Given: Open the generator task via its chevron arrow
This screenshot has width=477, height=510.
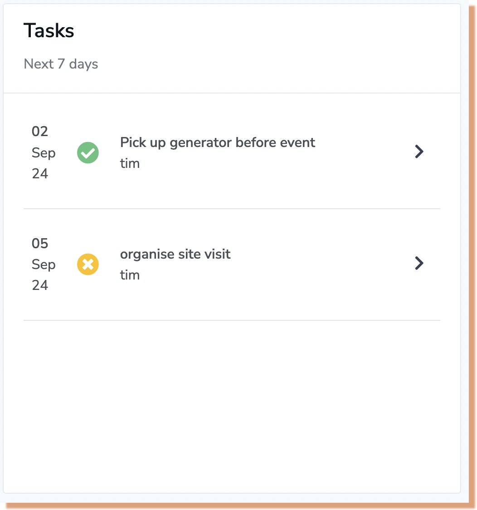Looking at the screenshot, I should (419, 152).
